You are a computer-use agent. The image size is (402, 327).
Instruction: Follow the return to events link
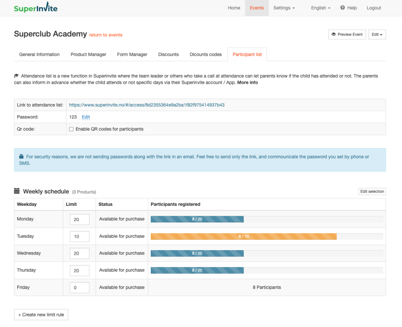click(106, 35)
